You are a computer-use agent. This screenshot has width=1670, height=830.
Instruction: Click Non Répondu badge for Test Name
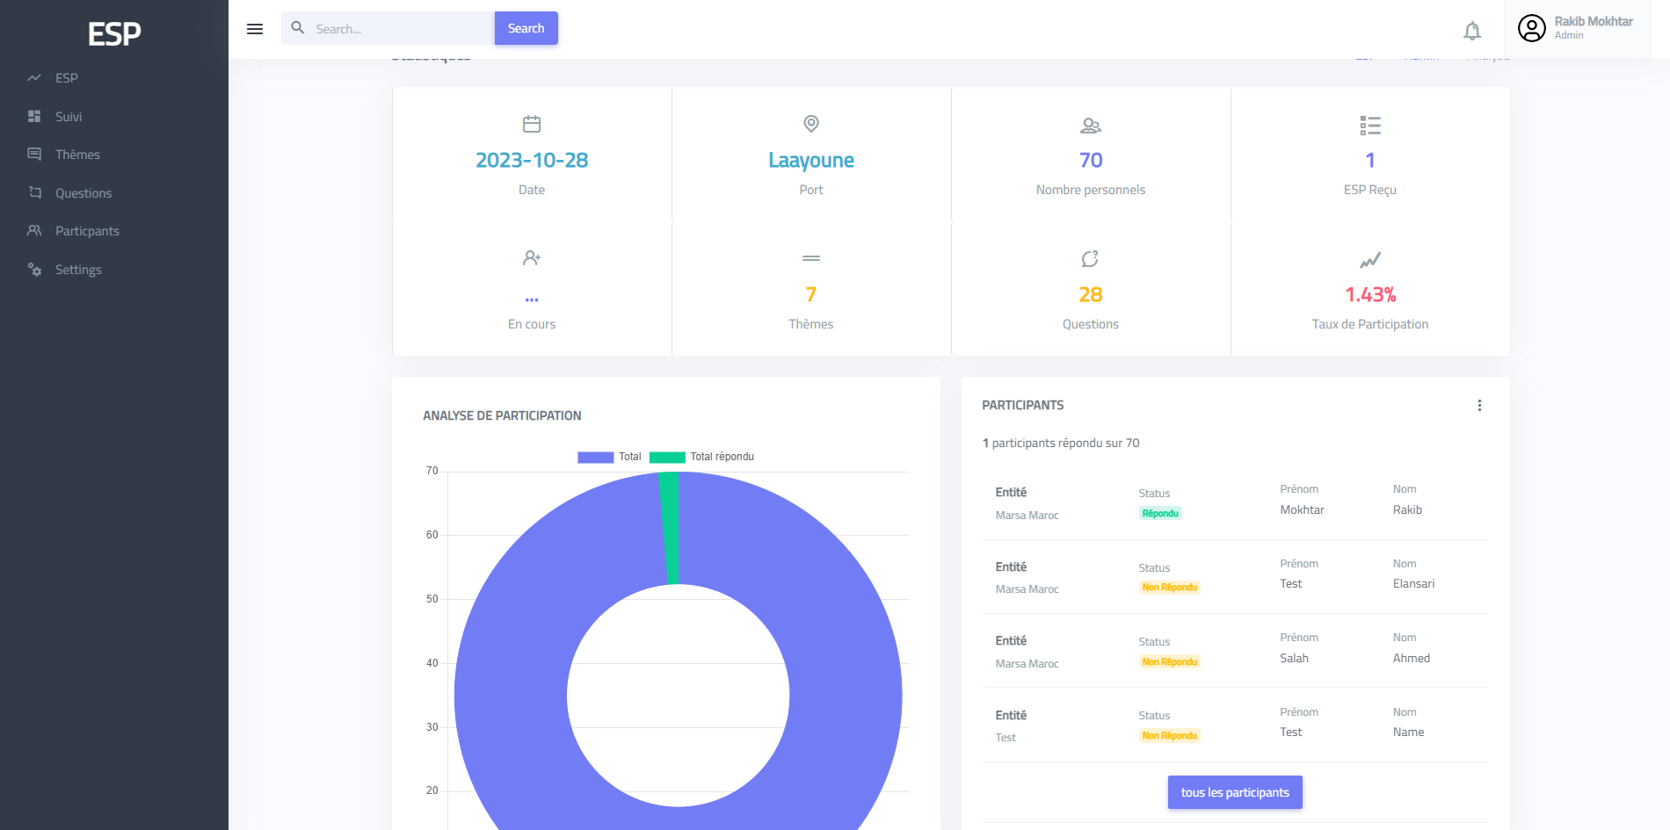coord(1169,736)
